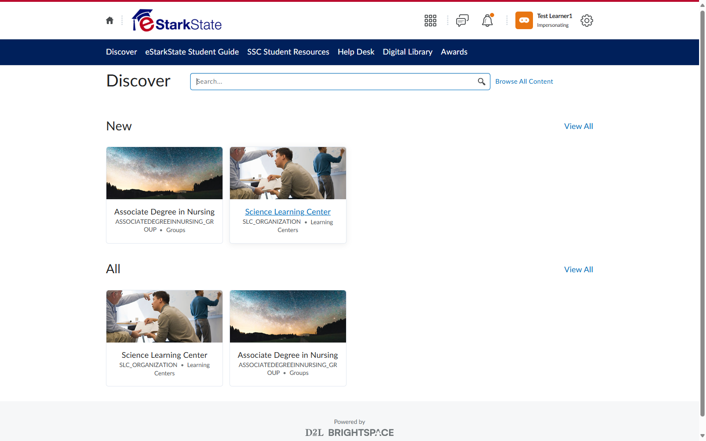Image resolution: width=706 pixels, height=441 pixels.
Task: Click the D2L Brightspace footer logo
Action: click(349, 433)
